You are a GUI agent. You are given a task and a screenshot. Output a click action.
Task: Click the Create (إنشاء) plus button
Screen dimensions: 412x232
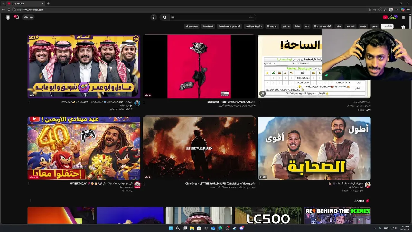pyautogui.click(x=29, y=17)
